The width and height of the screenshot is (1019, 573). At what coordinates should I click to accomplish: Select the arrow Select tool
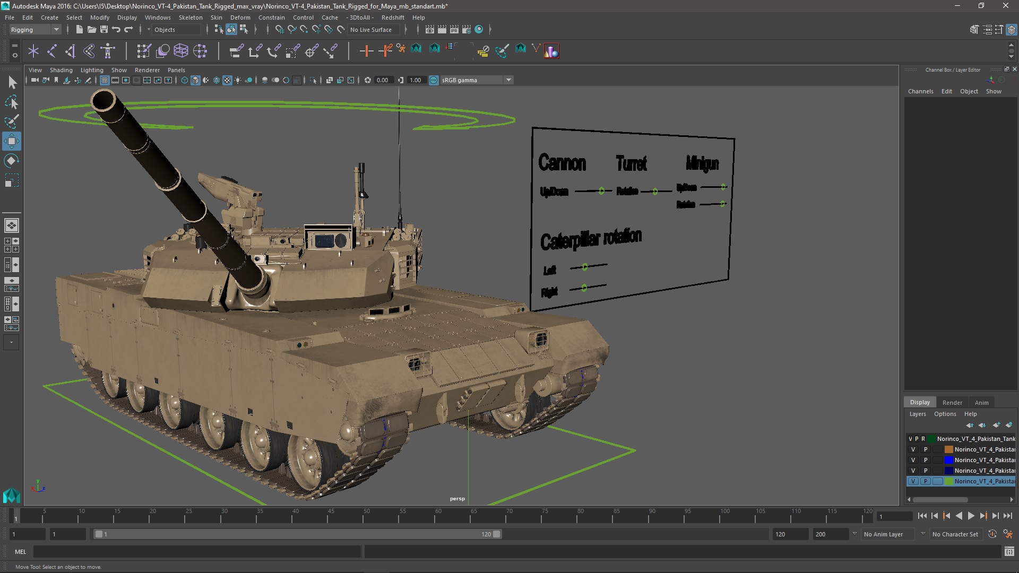coord(12,82)
